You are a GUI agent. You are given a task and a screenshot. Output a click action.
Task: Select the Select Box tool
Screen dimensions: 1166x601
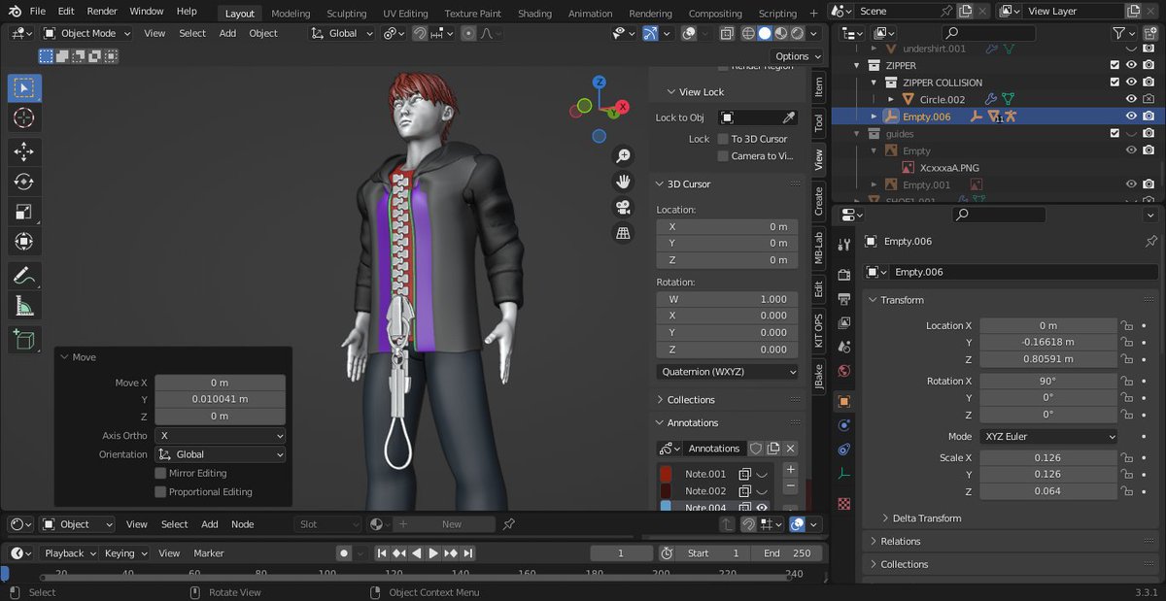click(24, 88)
